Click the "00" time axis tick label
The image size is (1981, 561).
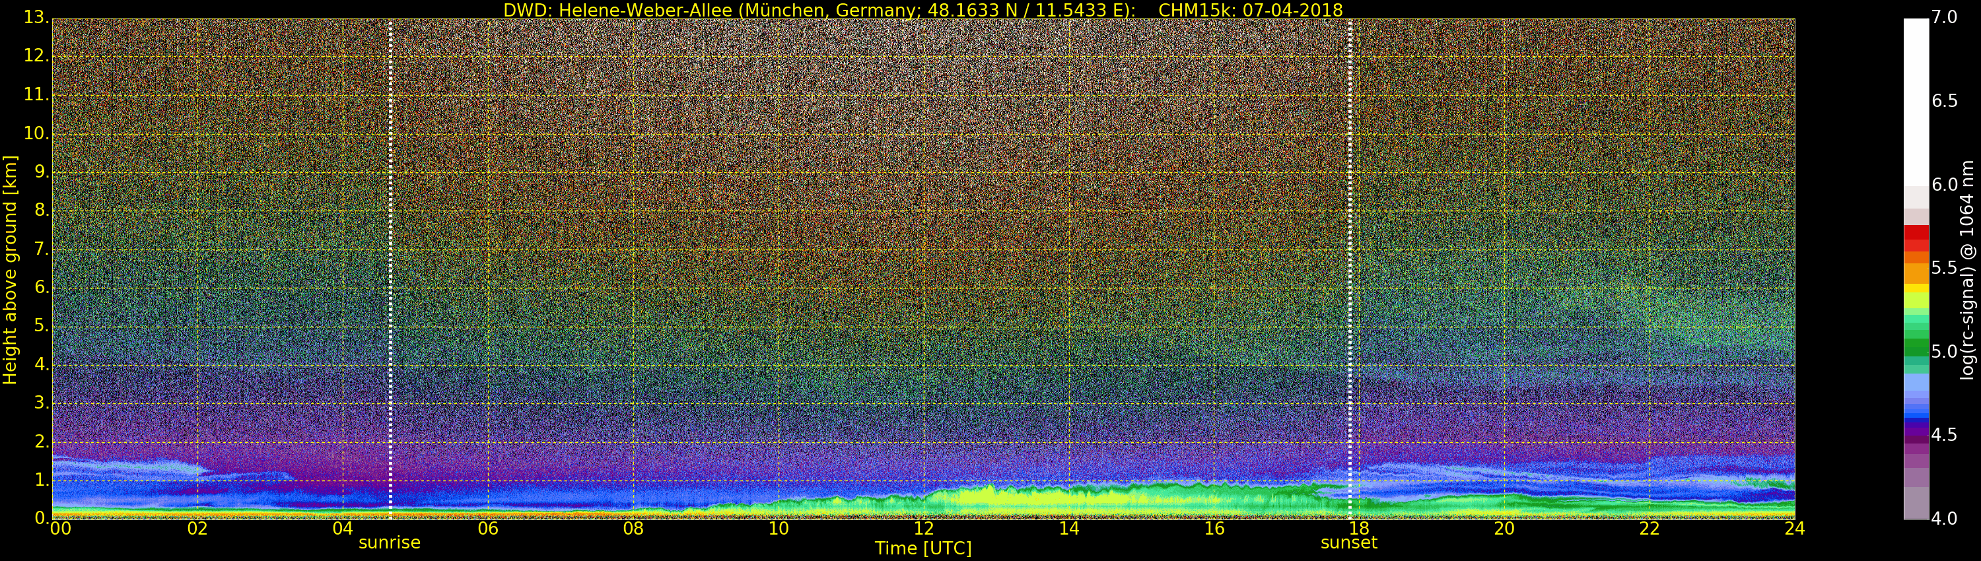click(x=60, y=528)
